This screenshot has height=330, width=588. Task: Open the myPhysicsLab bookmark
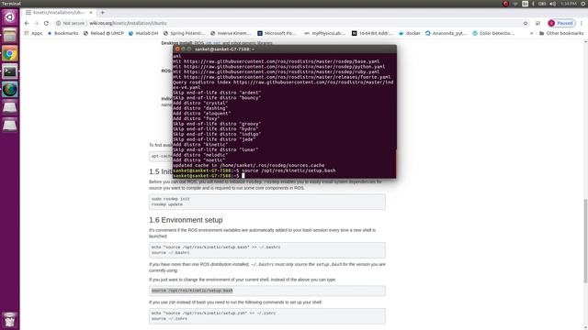coord(324,33)
